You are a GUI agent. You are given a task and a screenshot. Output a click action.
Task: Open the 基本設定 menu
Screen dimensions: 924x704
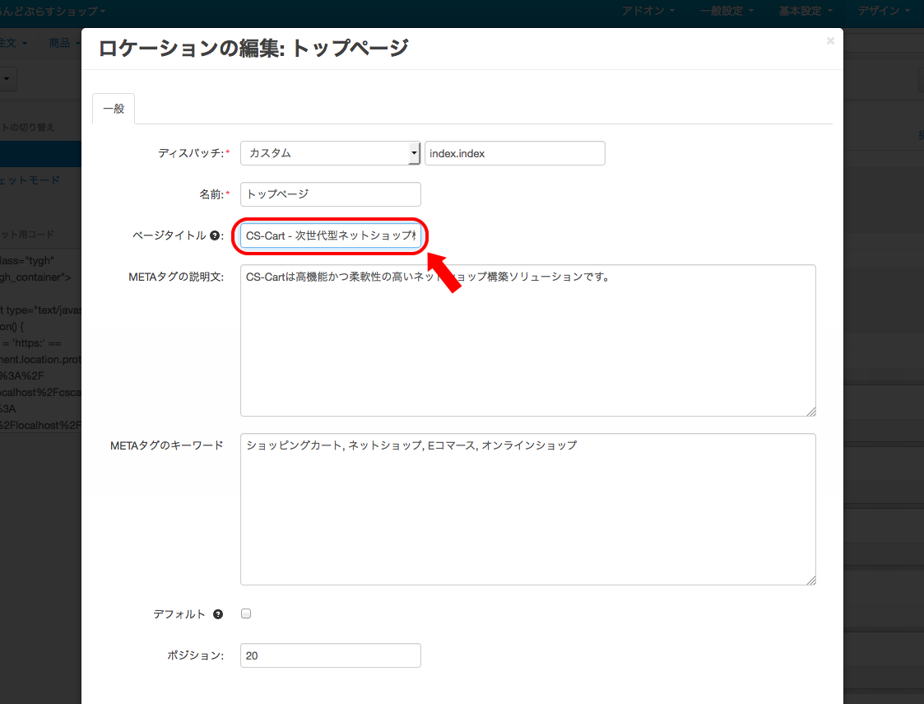(x=806, y=11)
